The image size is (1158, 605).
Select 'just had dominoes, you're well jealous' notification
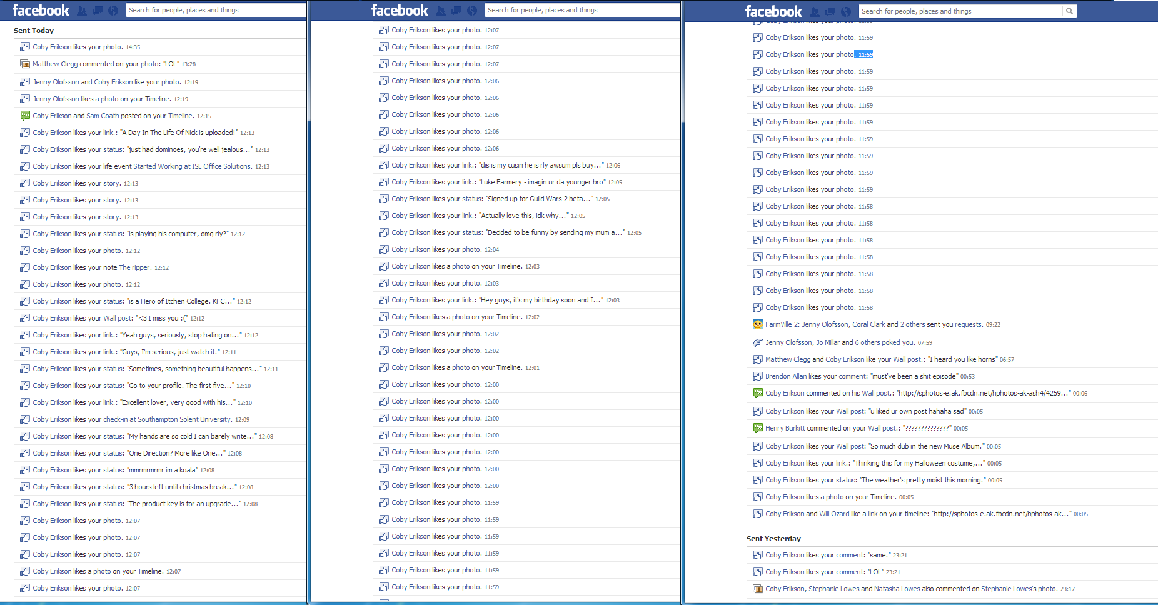pyautogui.click(x=160, y=149)
